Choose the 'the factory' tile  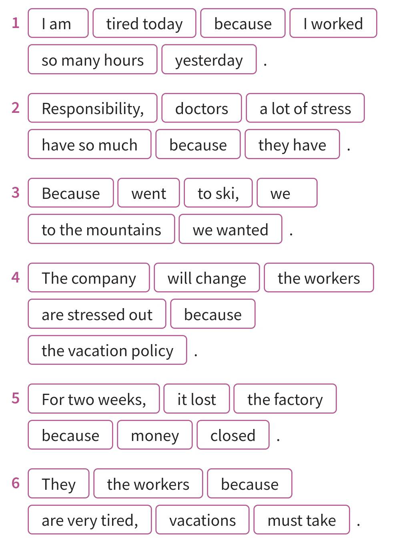(x=285, y=399)
